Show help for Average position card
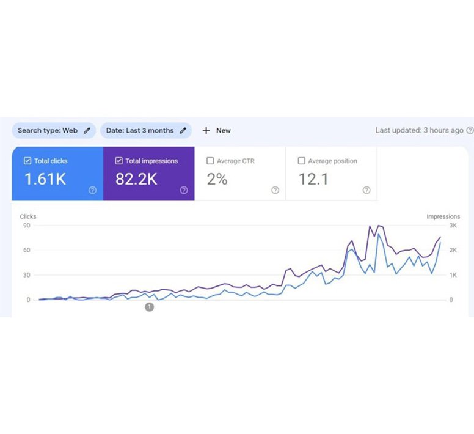The width and height of the screenshot is (474, 434). pyautogui.click(x=366, y=190)
